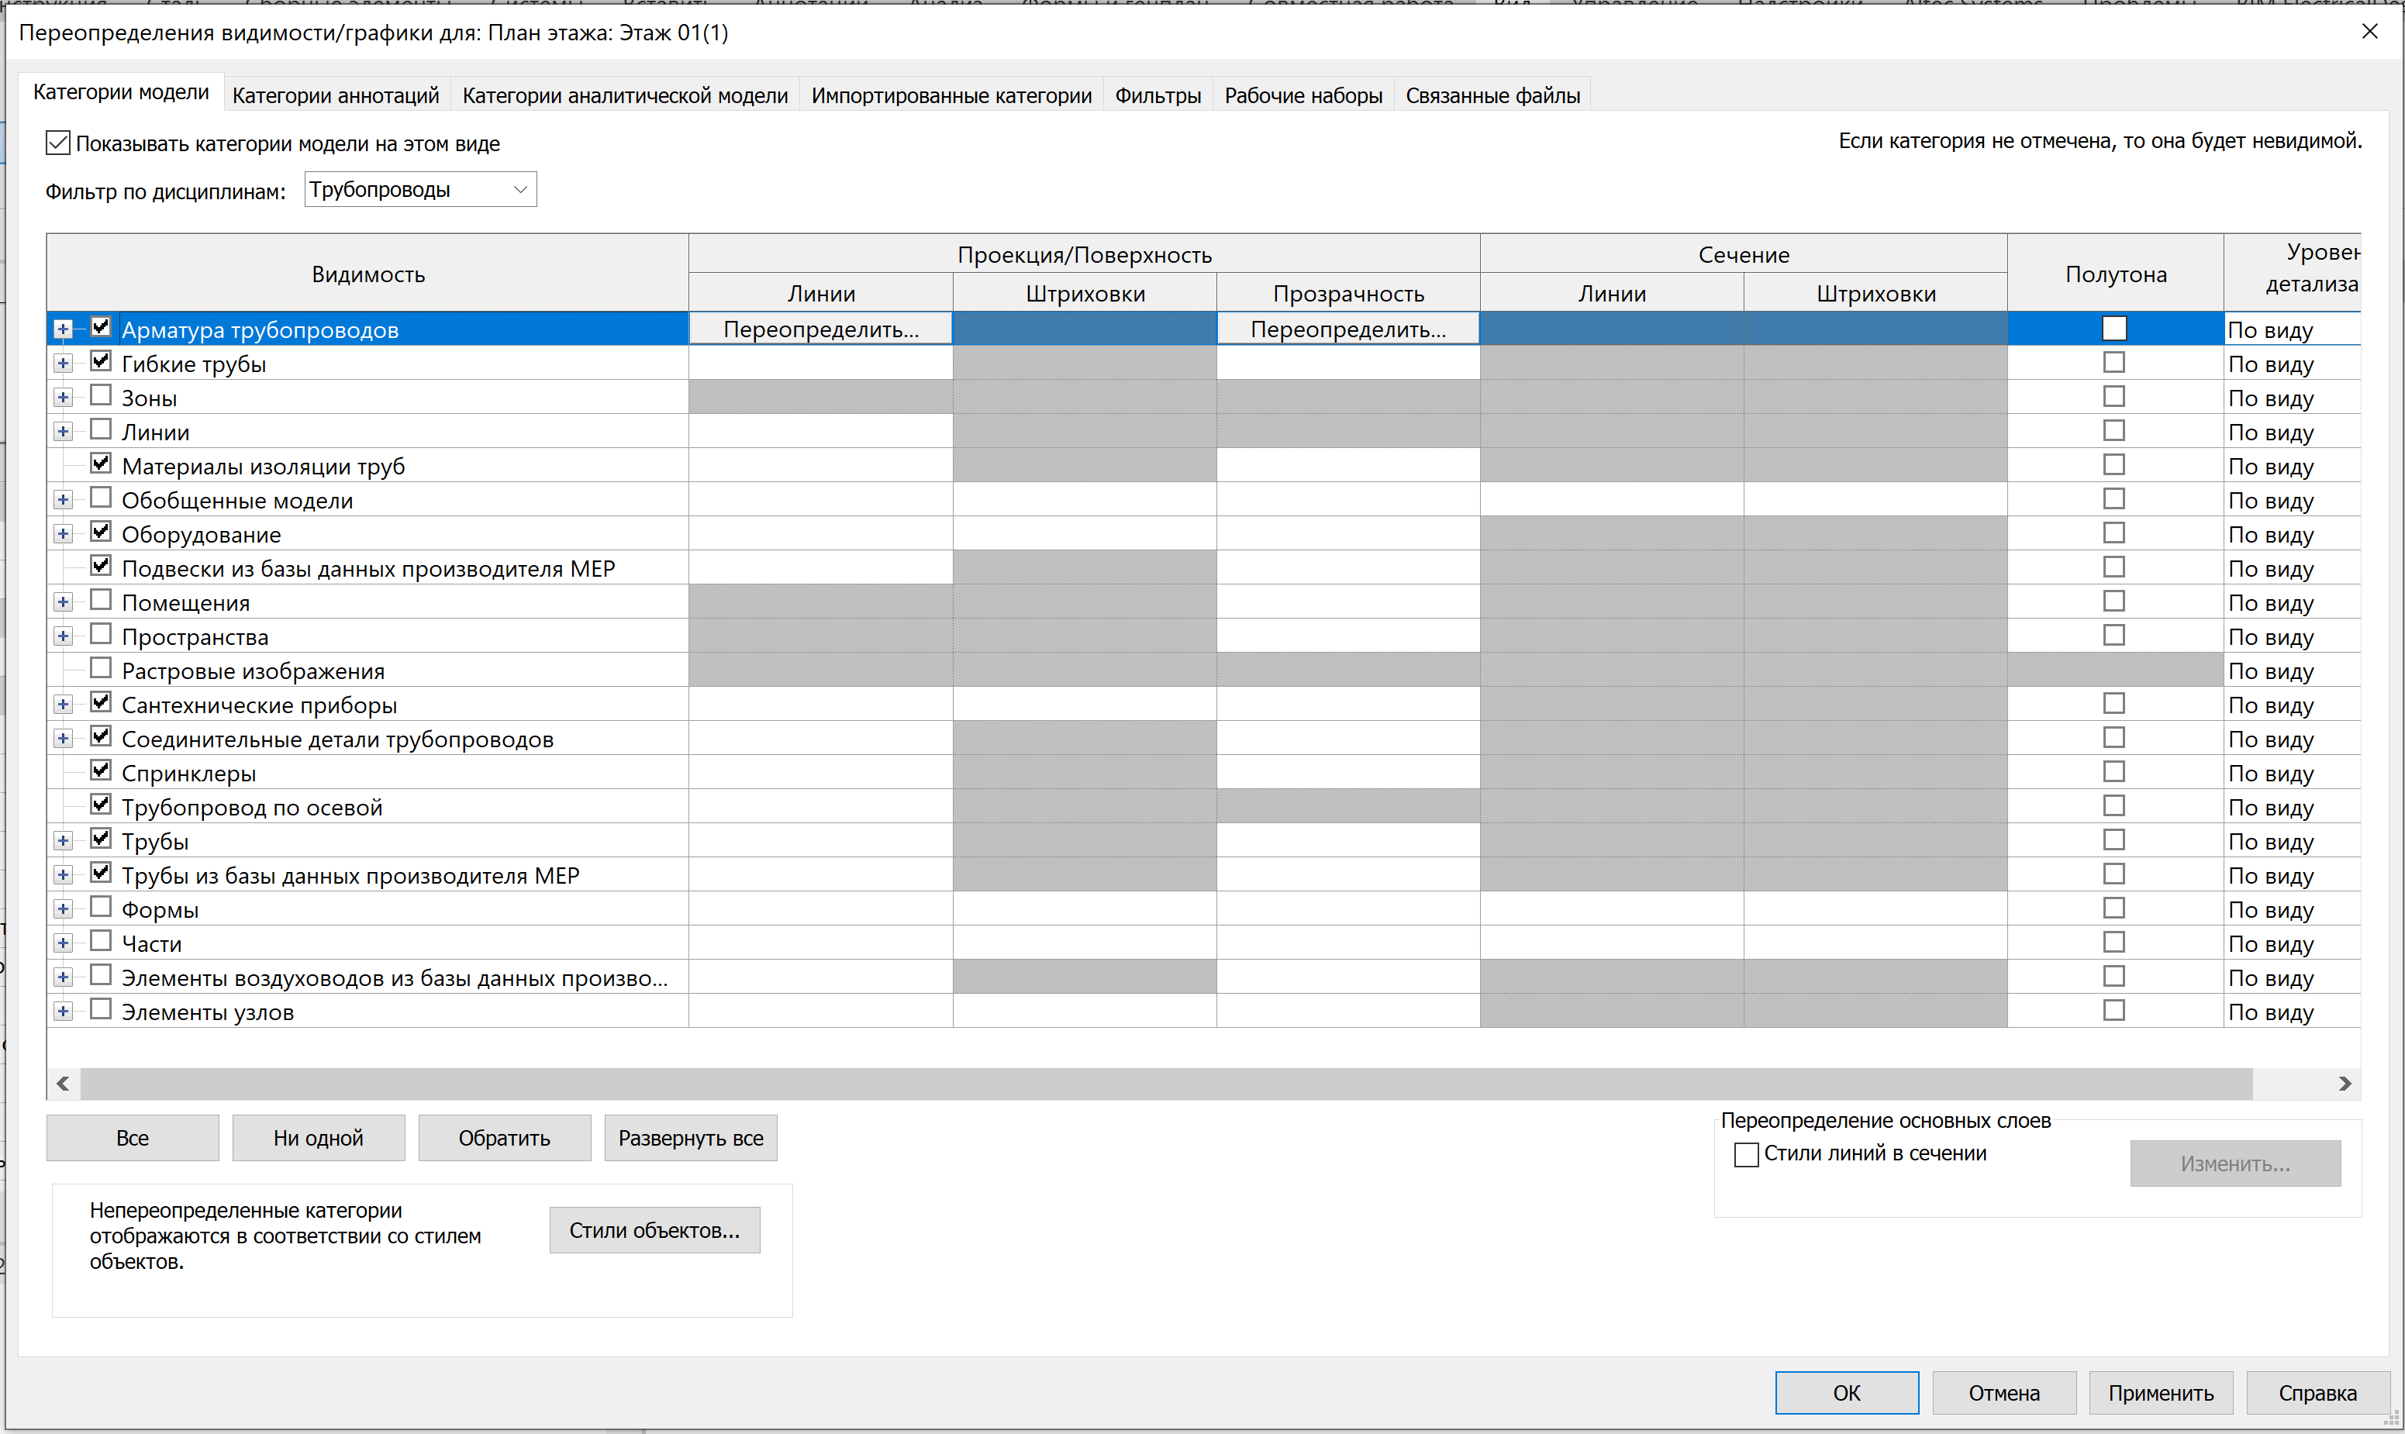Expand the Линии category node
This screenshot has height=1434, width=2405.
[x=63, y=432]
